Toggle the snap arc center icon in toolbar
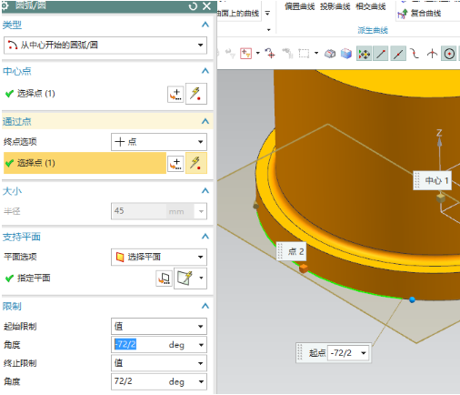Viewport: 460px width, 395px height. click(449, 54)
